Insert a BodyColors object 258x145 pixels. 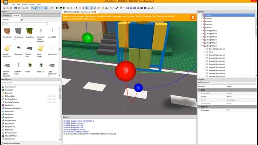(10, 111)
